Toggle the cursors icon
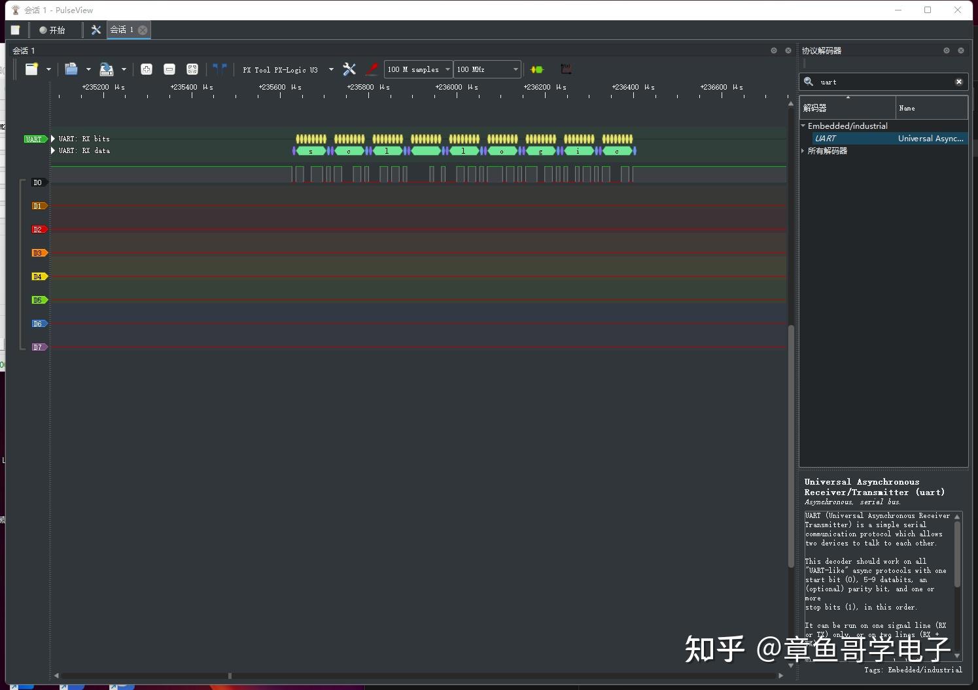Screen dimensions: 978x690 tap(220, 69)
